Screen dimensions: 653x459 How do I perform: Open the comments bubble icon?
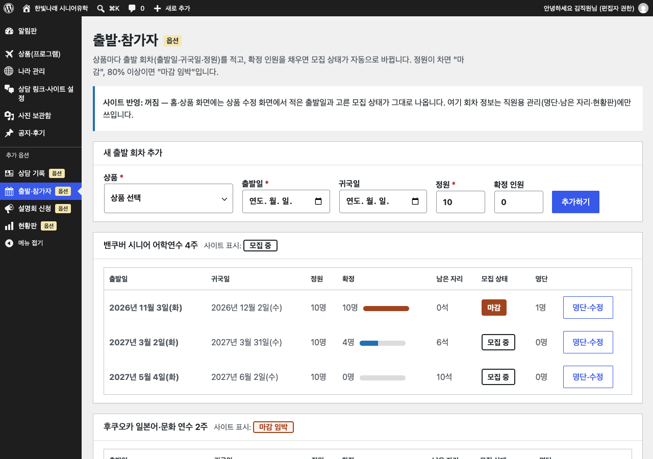[x=132, y=8]
